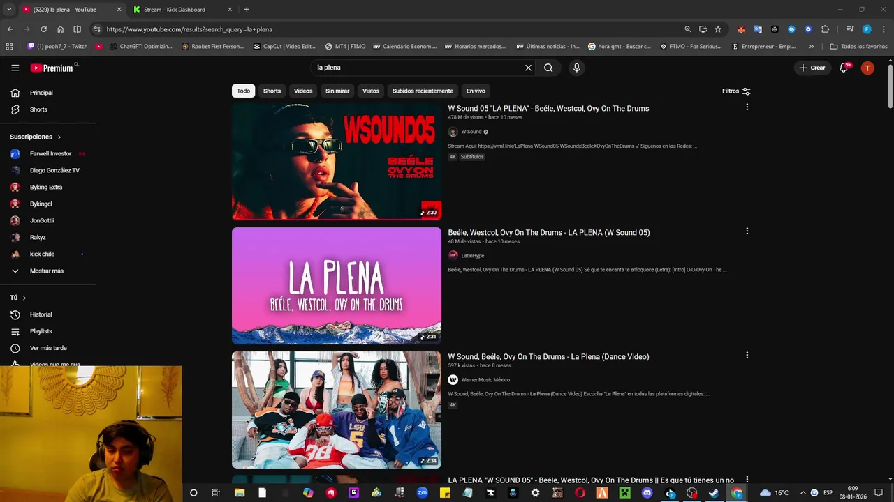Open Discord from the taskbar

[647, 493]
